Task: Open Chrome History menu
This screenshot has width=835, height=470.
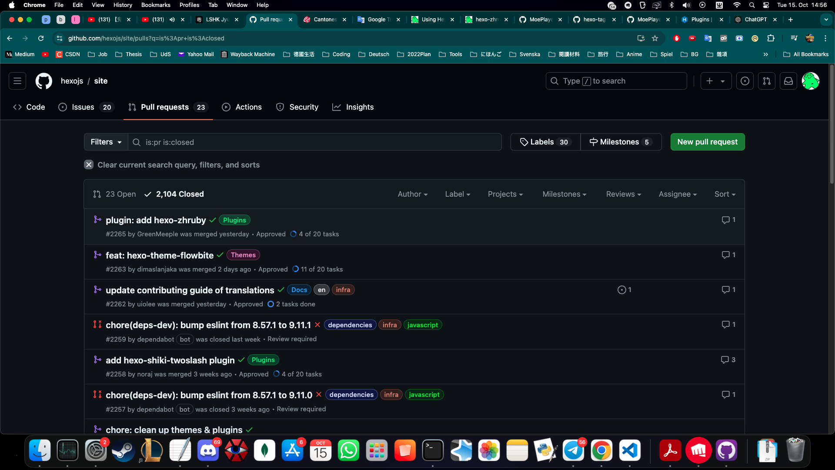Action: [x=123, y=5]
